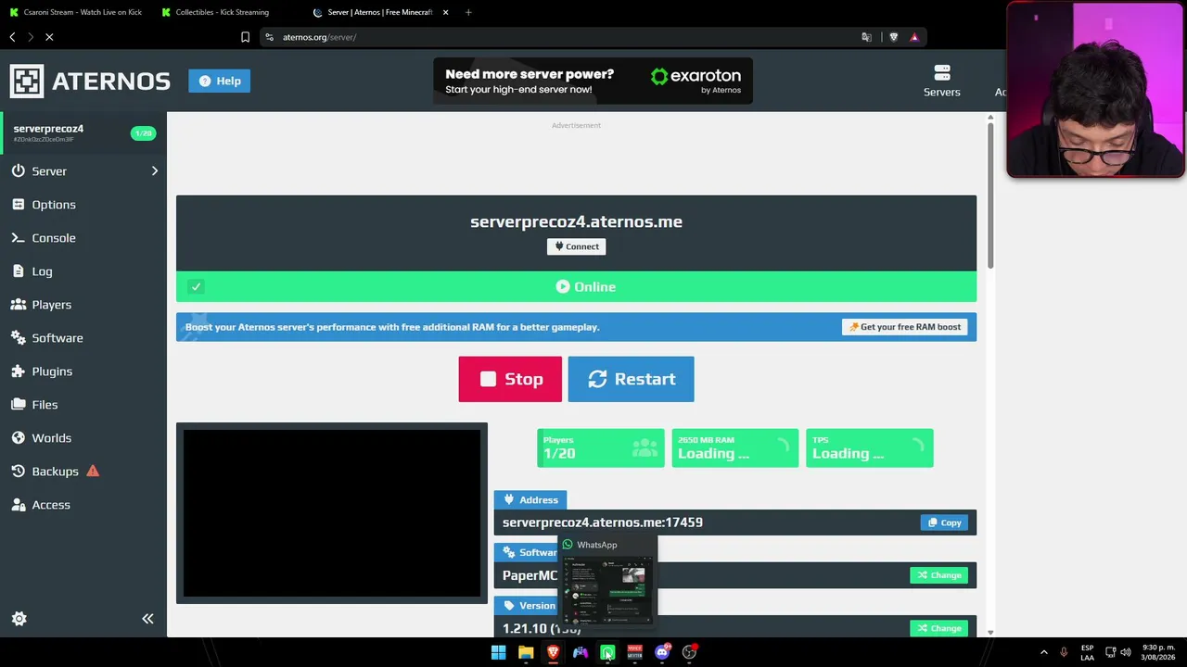Click the 1/20 player count badge
The height and width of the screenshot is (667, 1187).
point(144,133)
